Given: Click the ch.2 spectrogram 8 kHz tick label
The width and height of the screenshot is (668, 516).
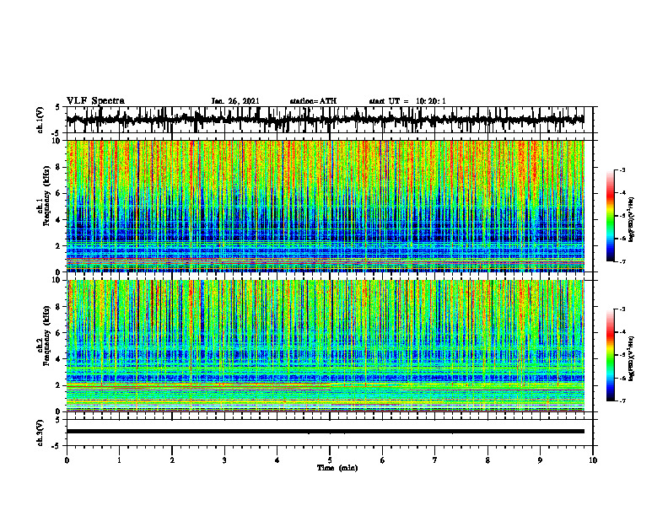Looking at the screenshot, I should 59,307.
